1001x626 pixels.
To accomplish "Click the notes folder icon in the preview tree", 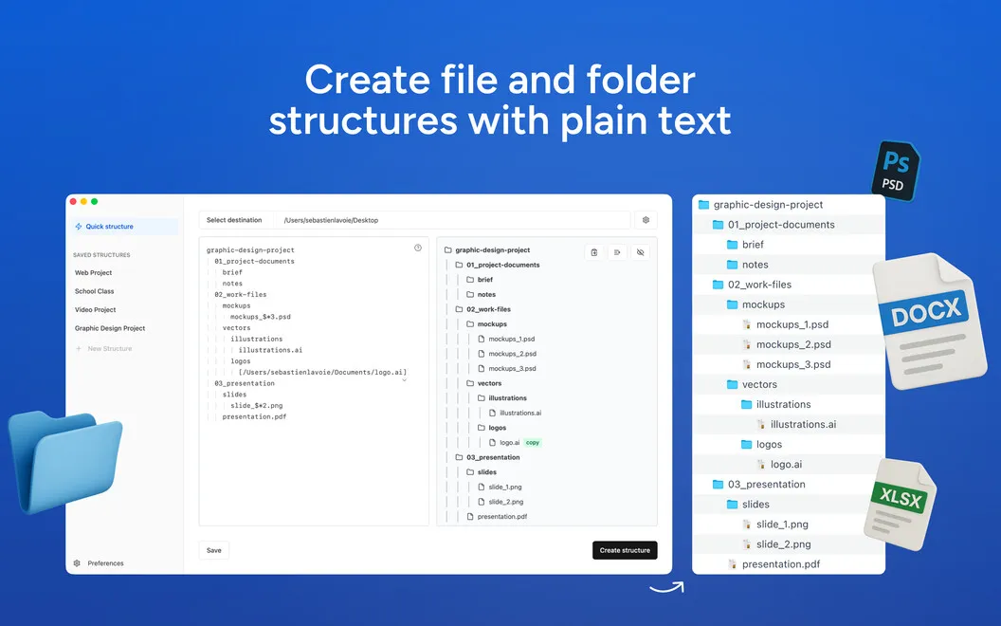I will 470,294.
